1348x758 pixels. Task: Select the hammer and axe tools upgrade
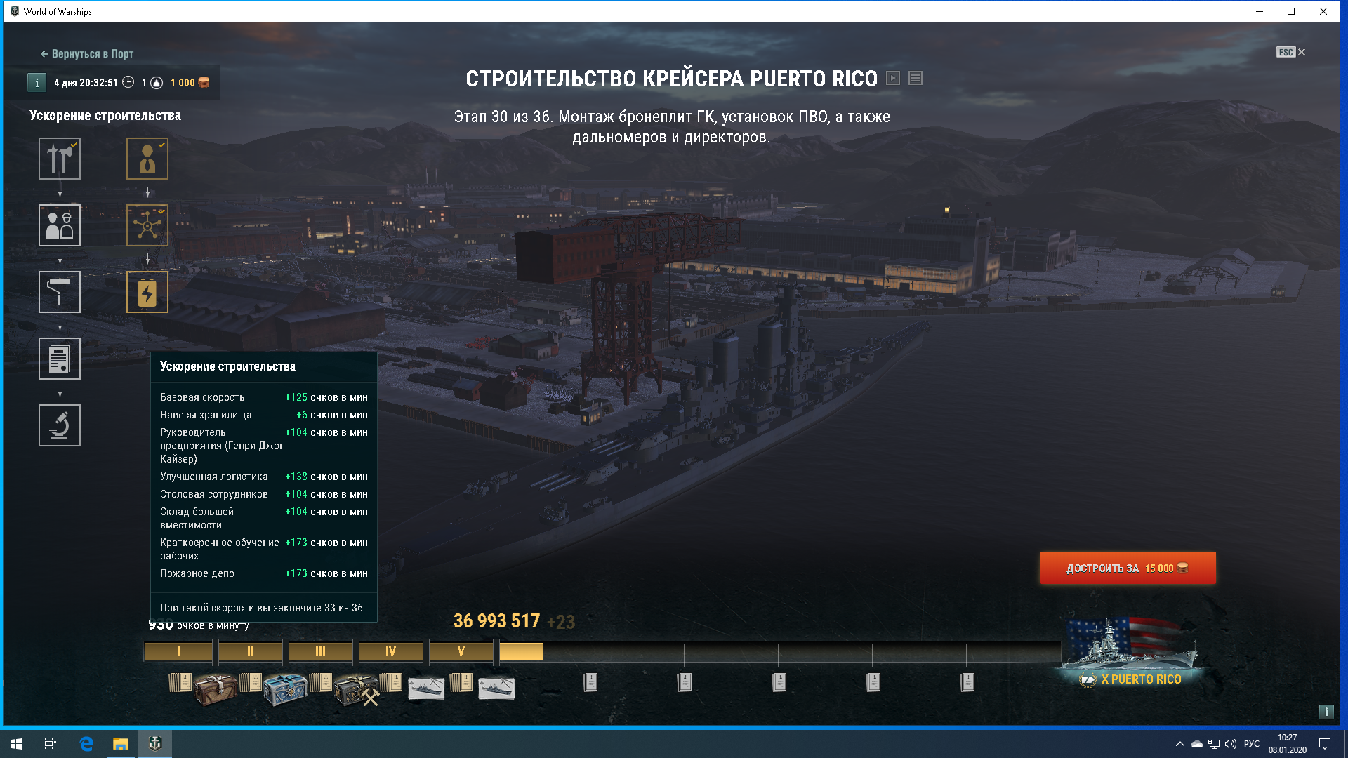pos(60,159)
